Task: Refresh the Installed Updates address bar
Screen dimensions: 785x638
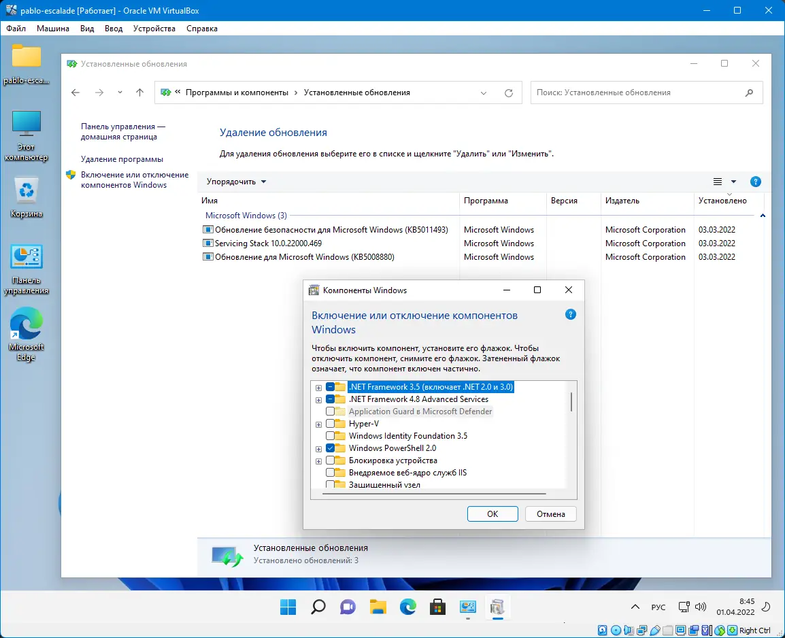Action: click(509, 93)
